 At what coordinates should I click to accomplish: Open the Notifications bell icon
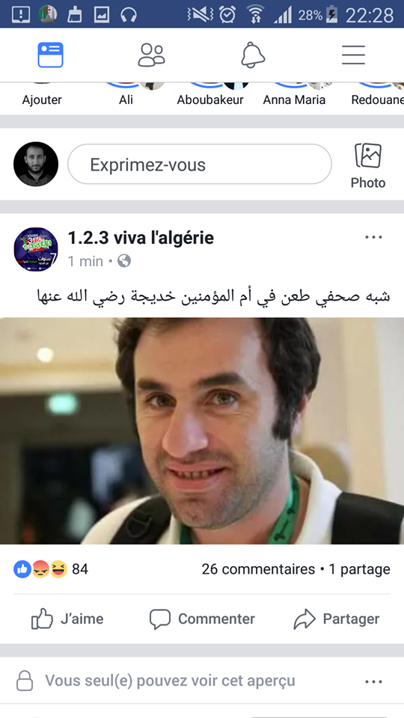click(x=253, y=55)
